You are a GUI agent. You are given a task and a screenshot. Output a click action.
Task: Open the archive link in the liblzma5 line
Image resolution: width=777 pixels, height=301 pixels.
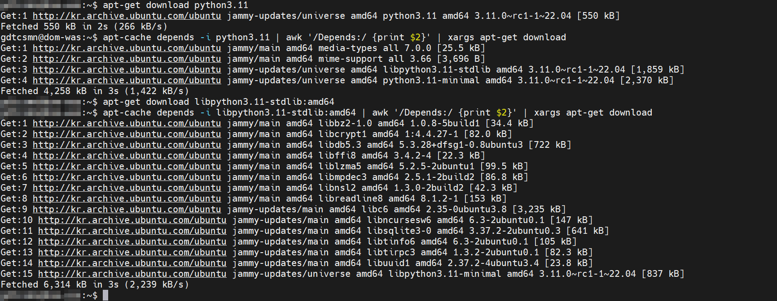click(127, 166)
